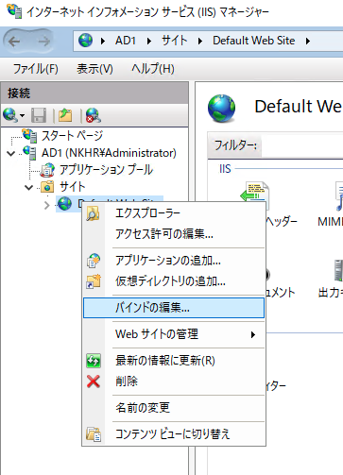Open the Create Connection dropdown arrow
This screenshot has height=475, width=343.
point(22,116)
